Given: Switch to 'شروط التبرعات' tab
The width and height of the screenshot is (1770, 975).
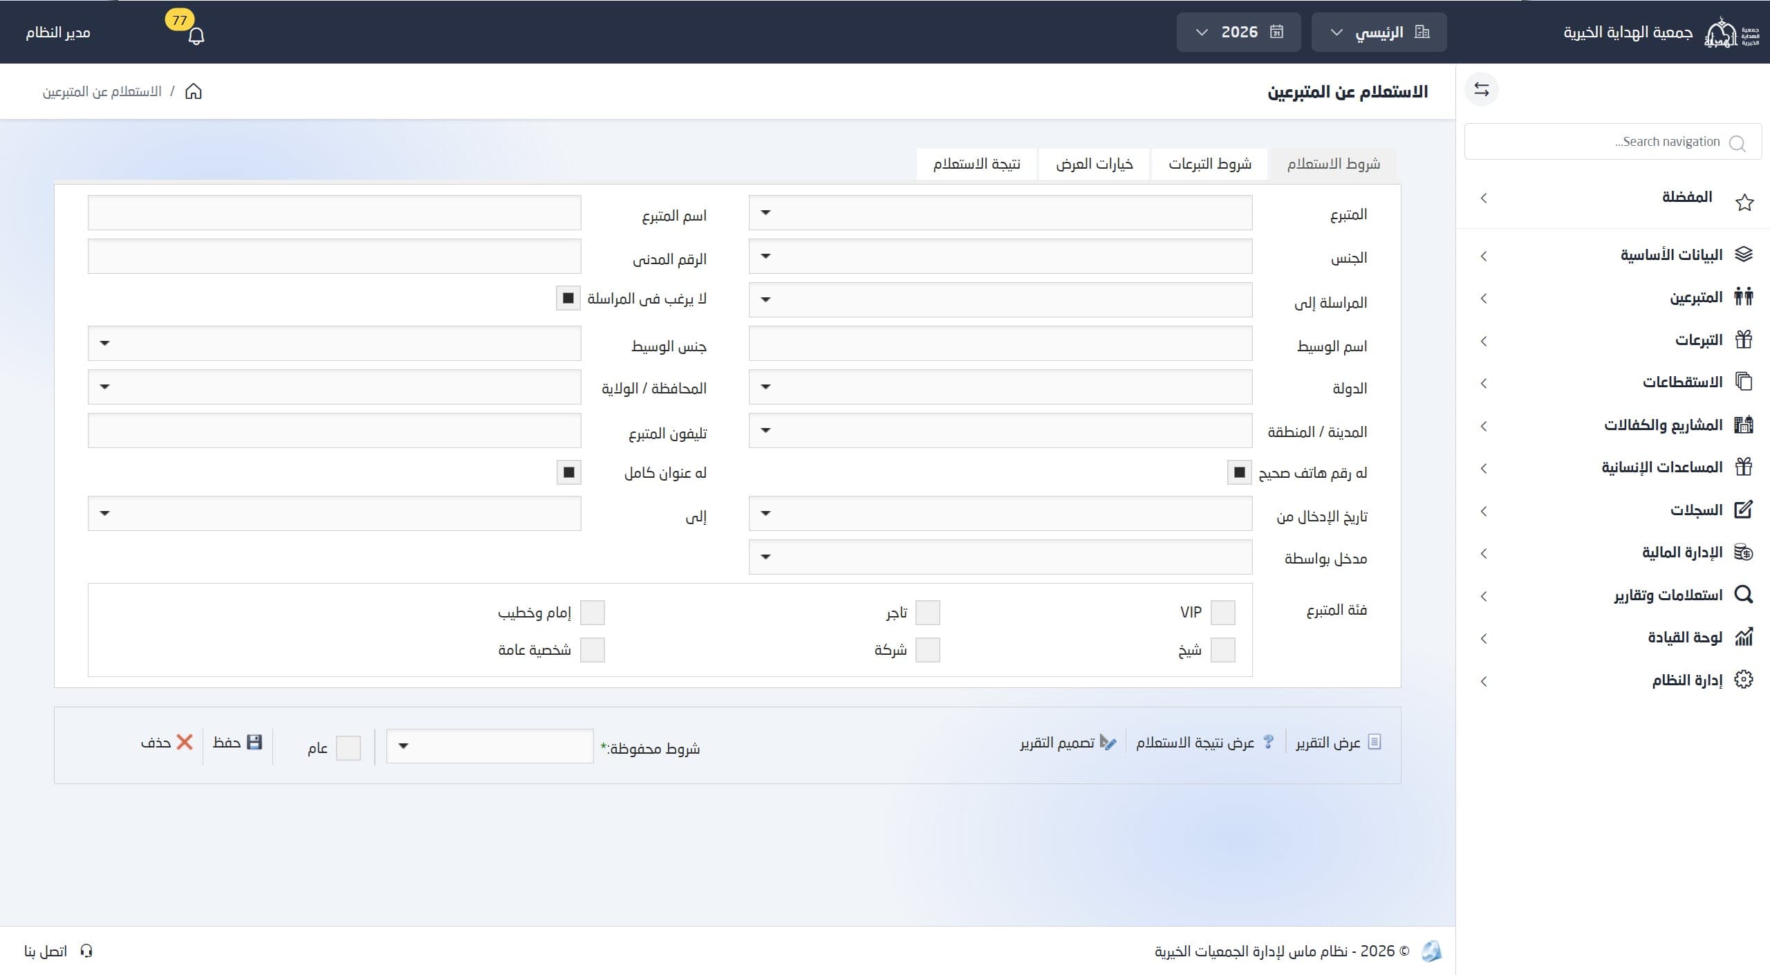Looking at the screenshot, I should pyautogui.click(x=1210, y=164).
